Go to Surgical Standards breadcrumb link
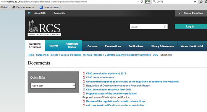Viewport: 207px width, 112px height. tap(71, 55)
